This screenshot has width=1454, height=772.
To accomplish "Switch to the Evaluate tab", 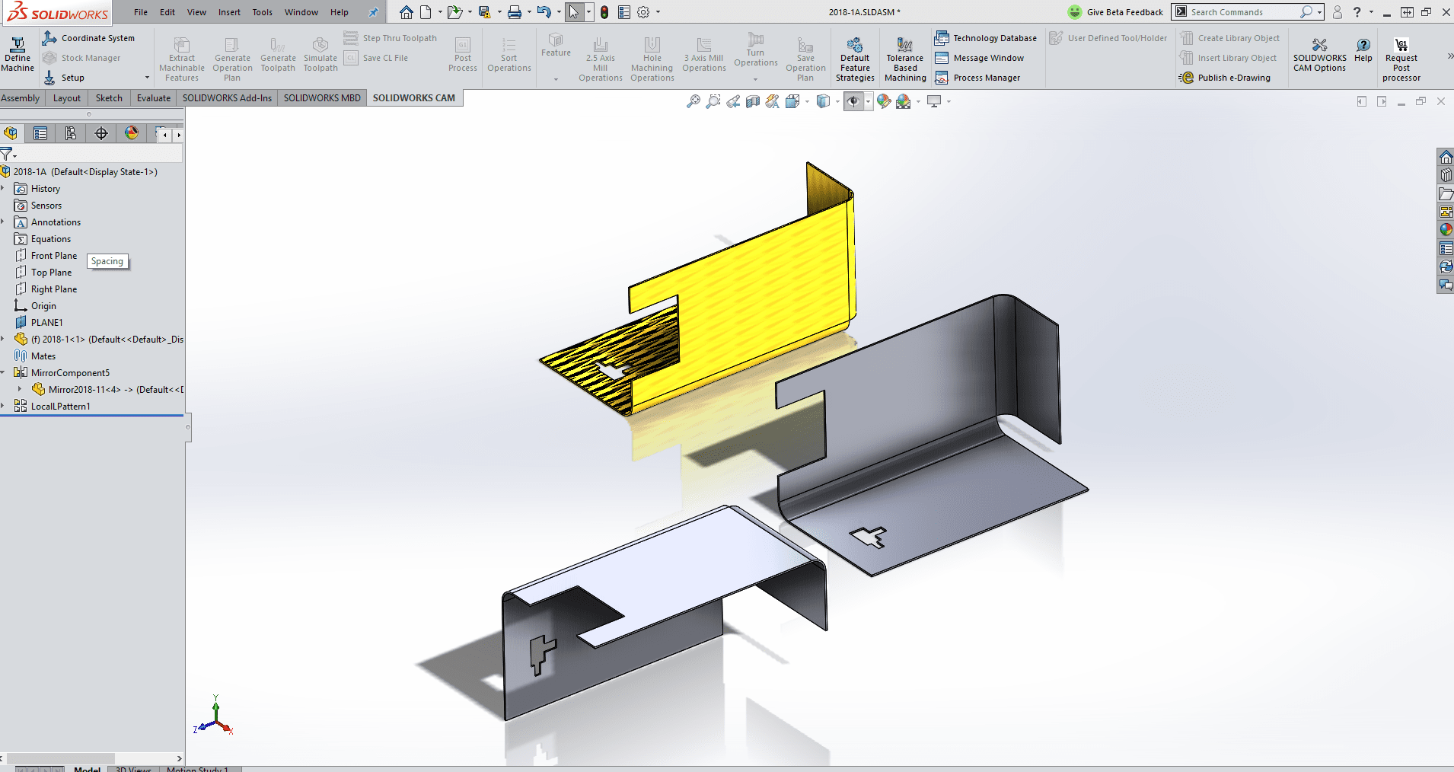I will tap(153, 98).
